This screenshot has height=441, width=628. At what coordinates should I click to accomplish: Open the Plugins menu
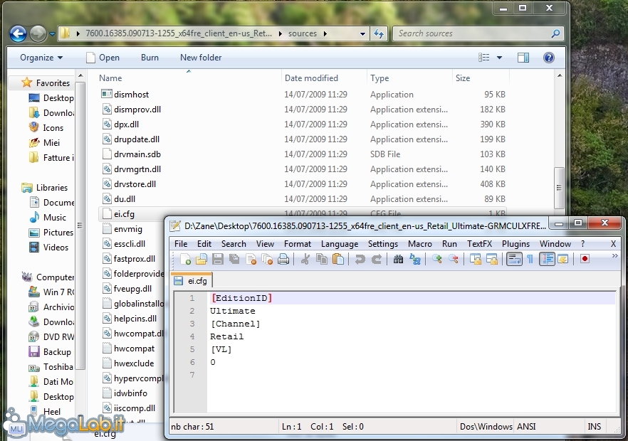coord(516,244)
